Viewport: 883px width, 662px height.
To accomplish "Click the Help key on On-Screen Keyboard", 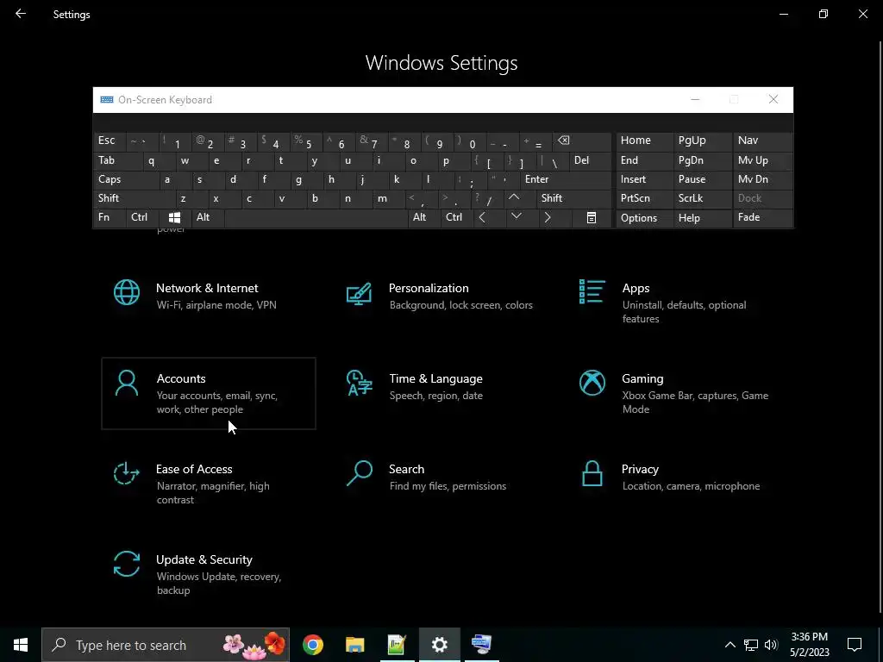I will coord(702,218).
